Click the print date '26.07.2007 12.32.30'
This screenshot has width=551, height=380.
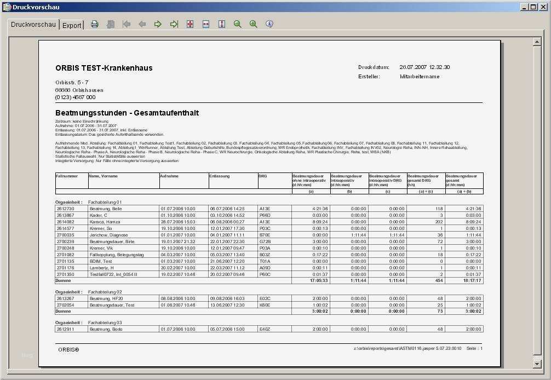424,67
